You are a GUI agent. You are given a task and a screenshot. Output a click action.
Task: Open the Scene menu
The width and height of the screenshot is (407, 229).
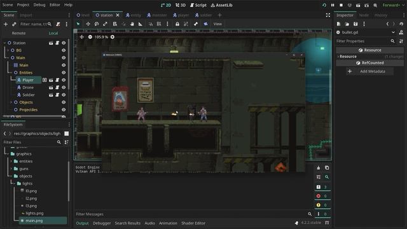tap(8, 4)
